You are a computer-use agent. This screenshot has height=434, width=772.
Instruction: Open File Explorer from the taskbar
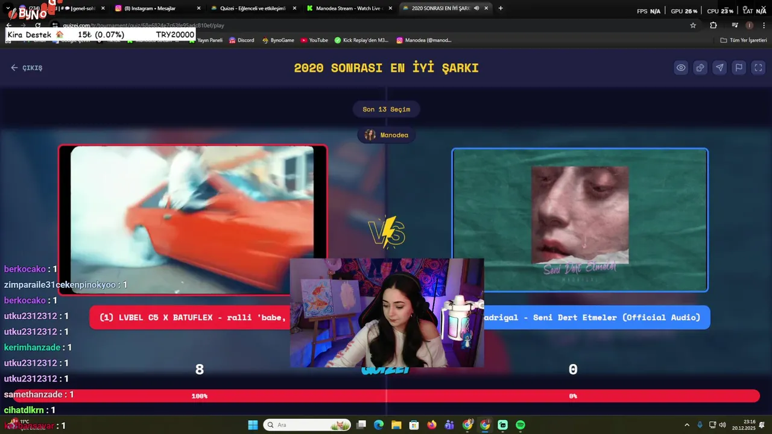pyautogui.click(x=396, y=425)
